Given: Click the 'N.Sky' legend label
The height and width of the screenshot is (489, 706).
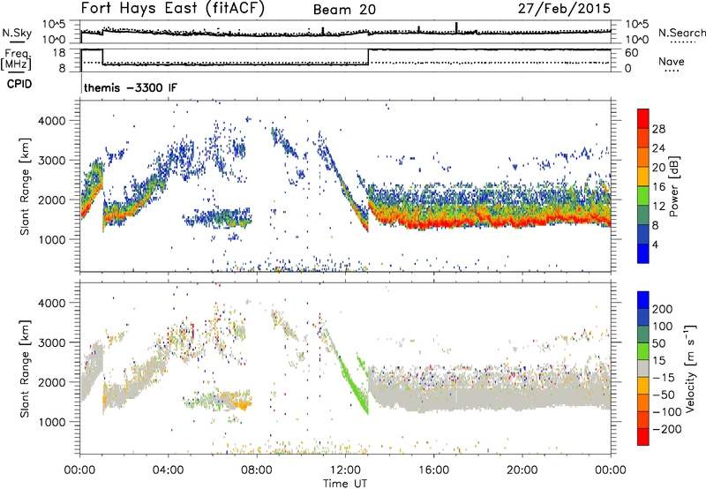Looking at the screenshot, I should (x=17, y=33).
